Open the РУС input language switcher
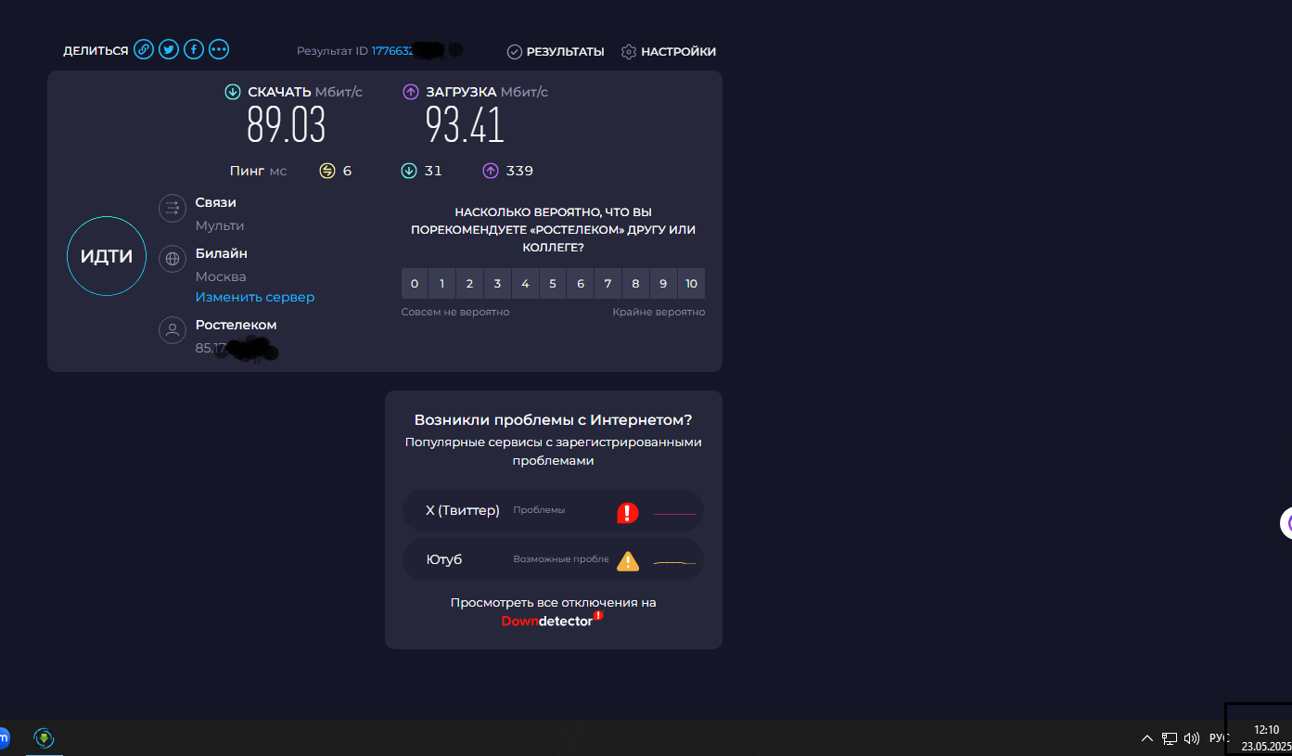Screen dimensions: 1292x756 [1218, 738]
